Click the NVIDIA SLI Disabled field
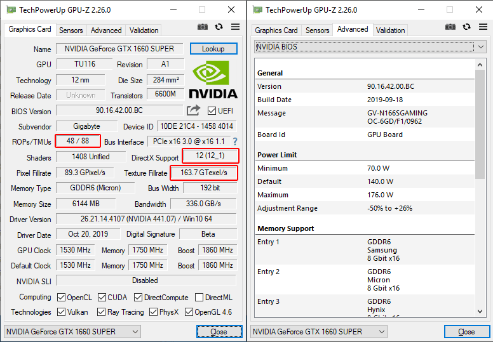The image size is (493, 342). (x=146, y=280)
